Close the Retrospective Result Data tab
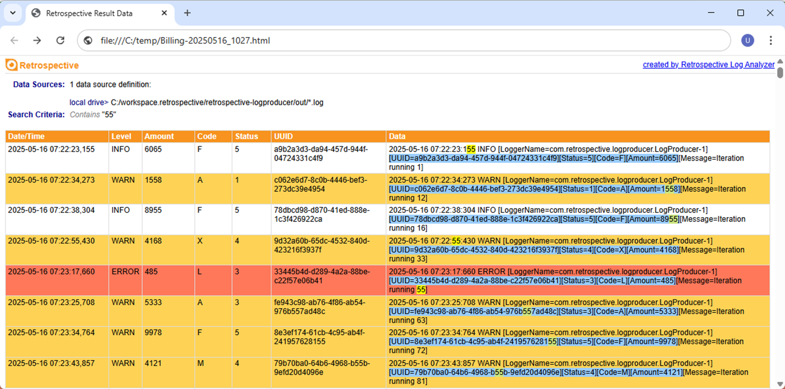 [x=164, y=13]
